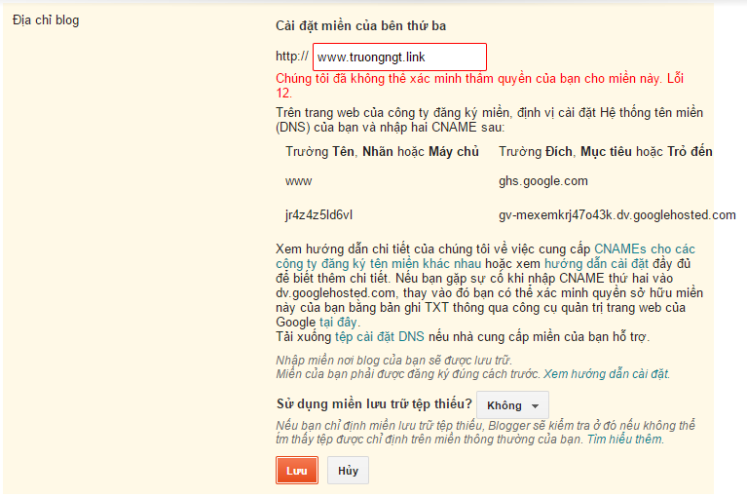Click the orange Lưu save button

297,471
